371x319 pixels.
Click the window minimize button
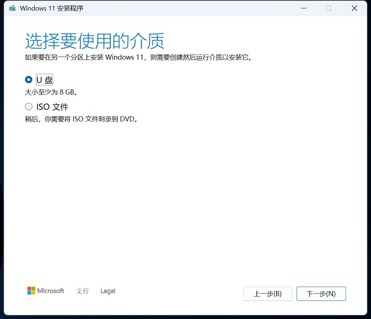303,8
